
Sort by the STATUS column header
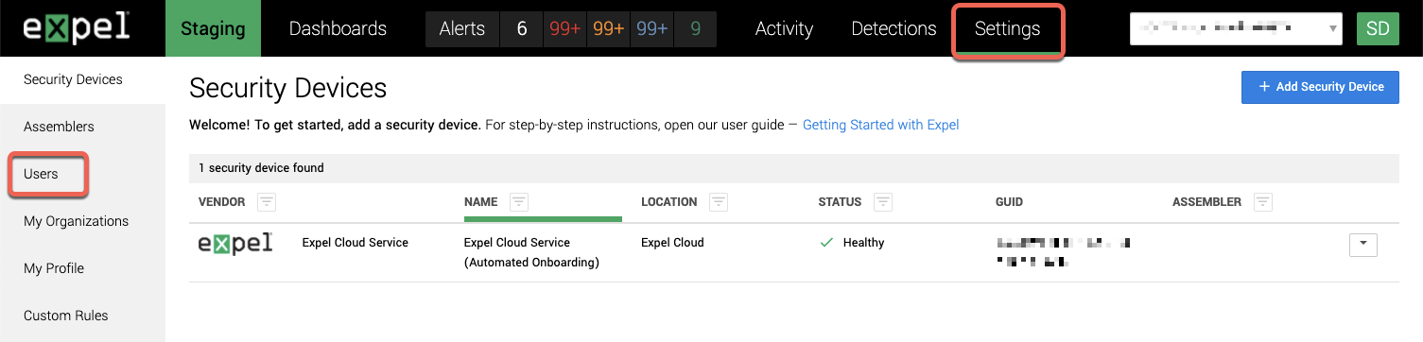pyautogui.click(x=841, y=202)
